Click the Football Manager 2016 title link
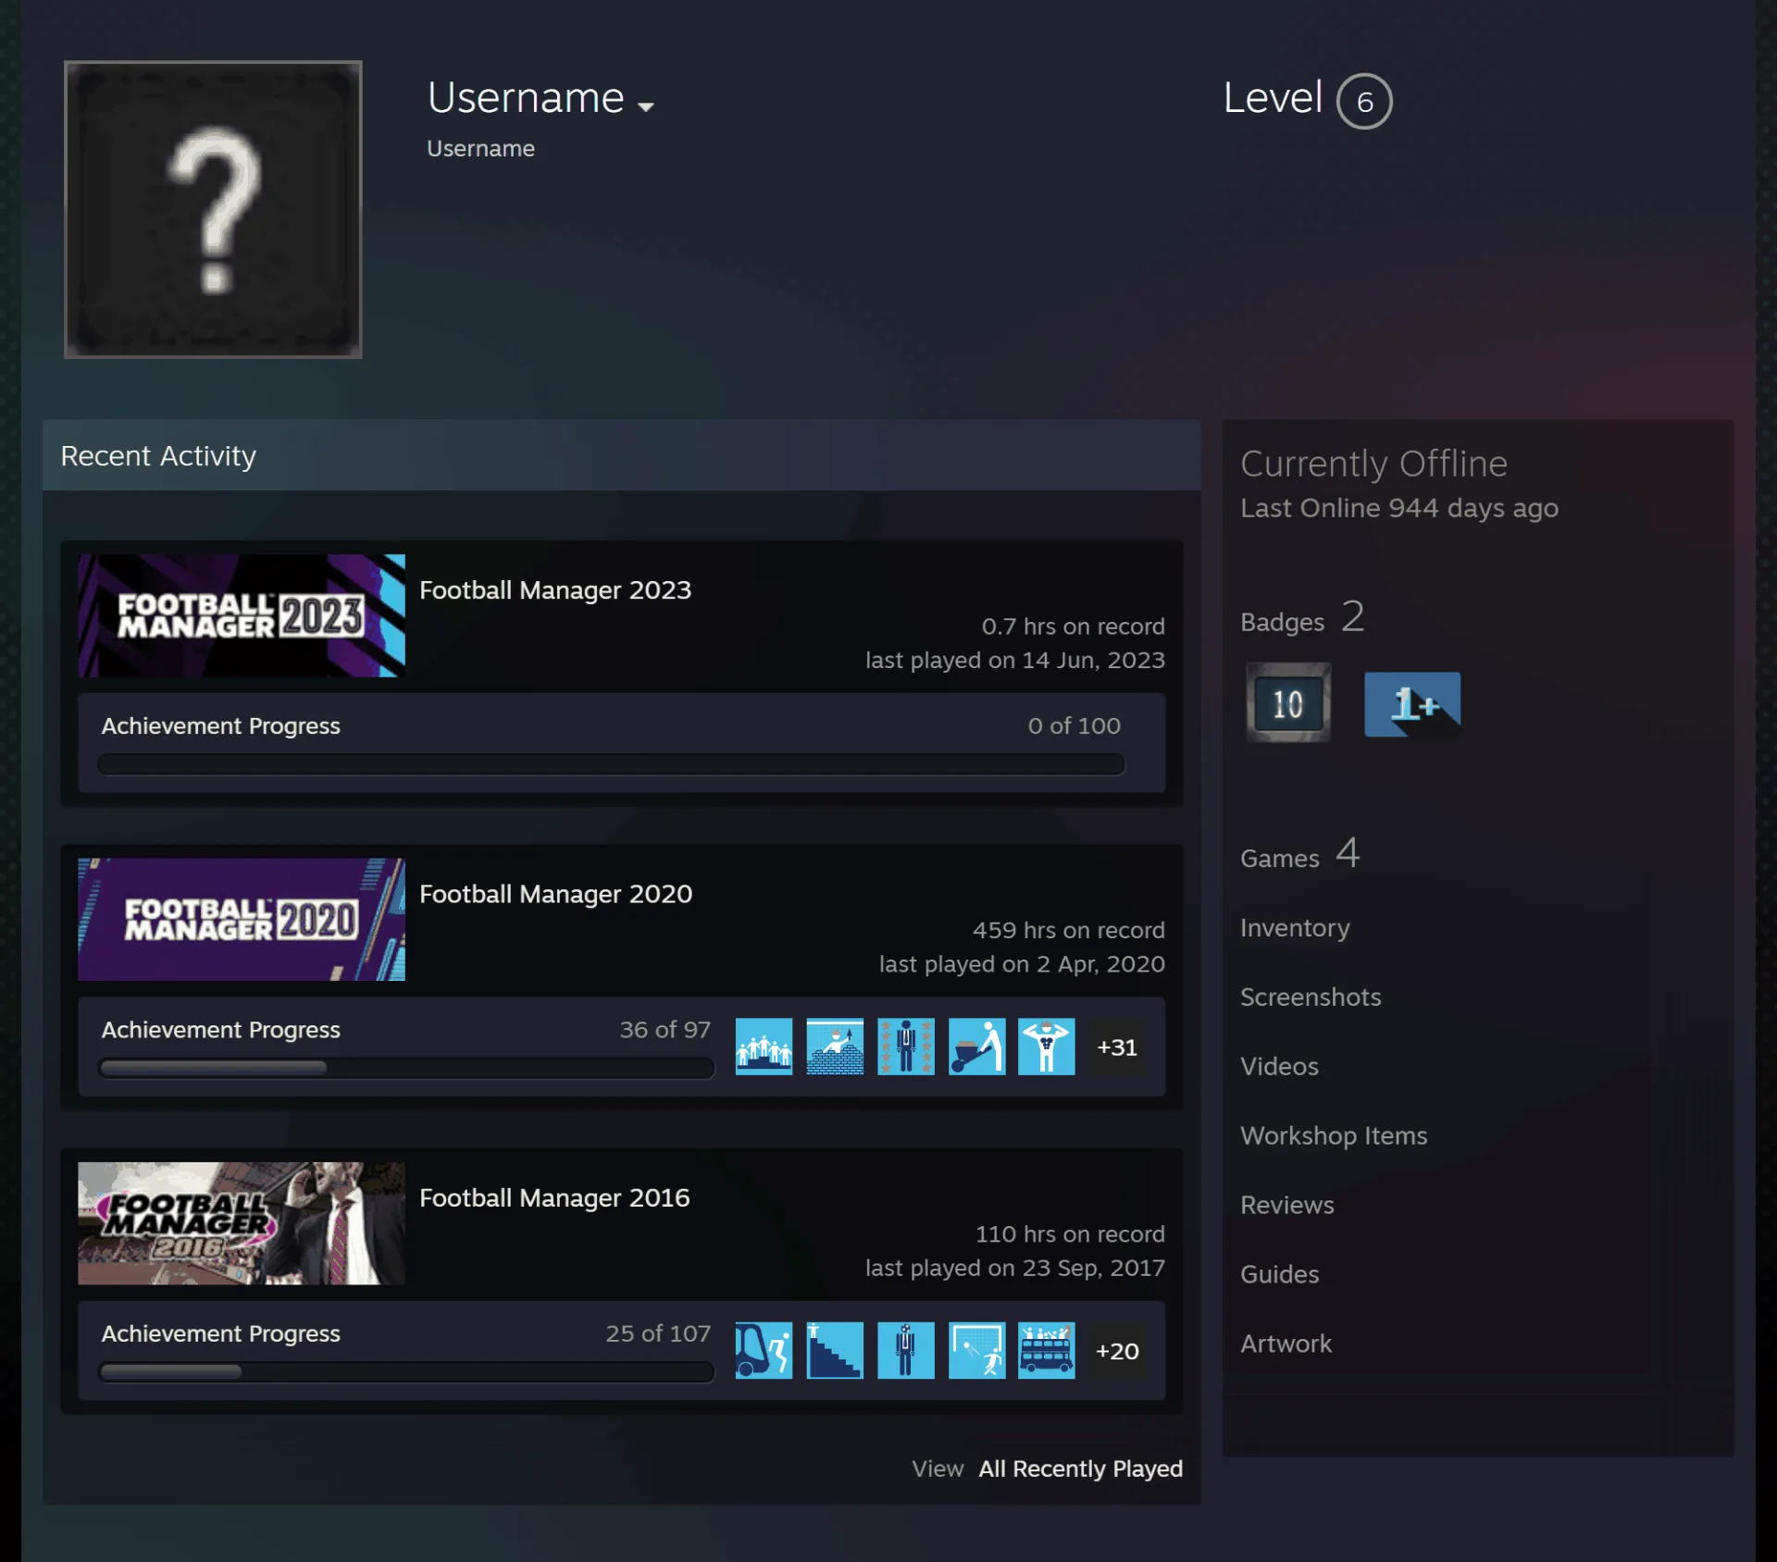The image size is (1777, 1562). point(554,1197)
